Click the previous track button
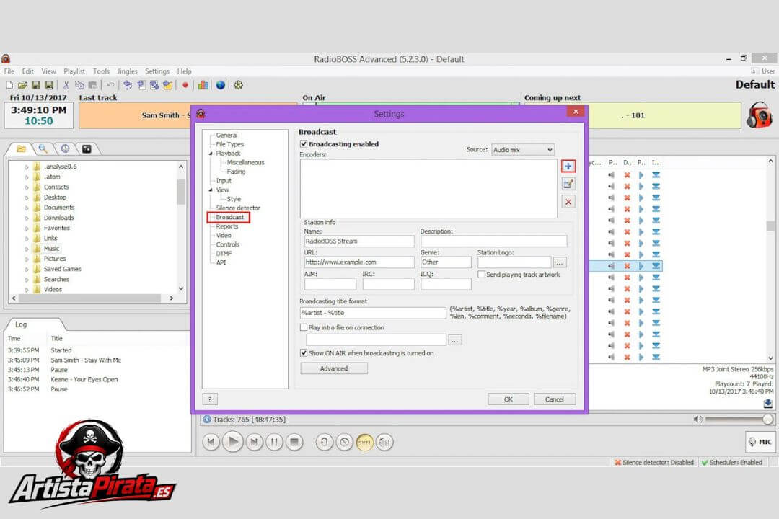 click(x=211, y=442)
